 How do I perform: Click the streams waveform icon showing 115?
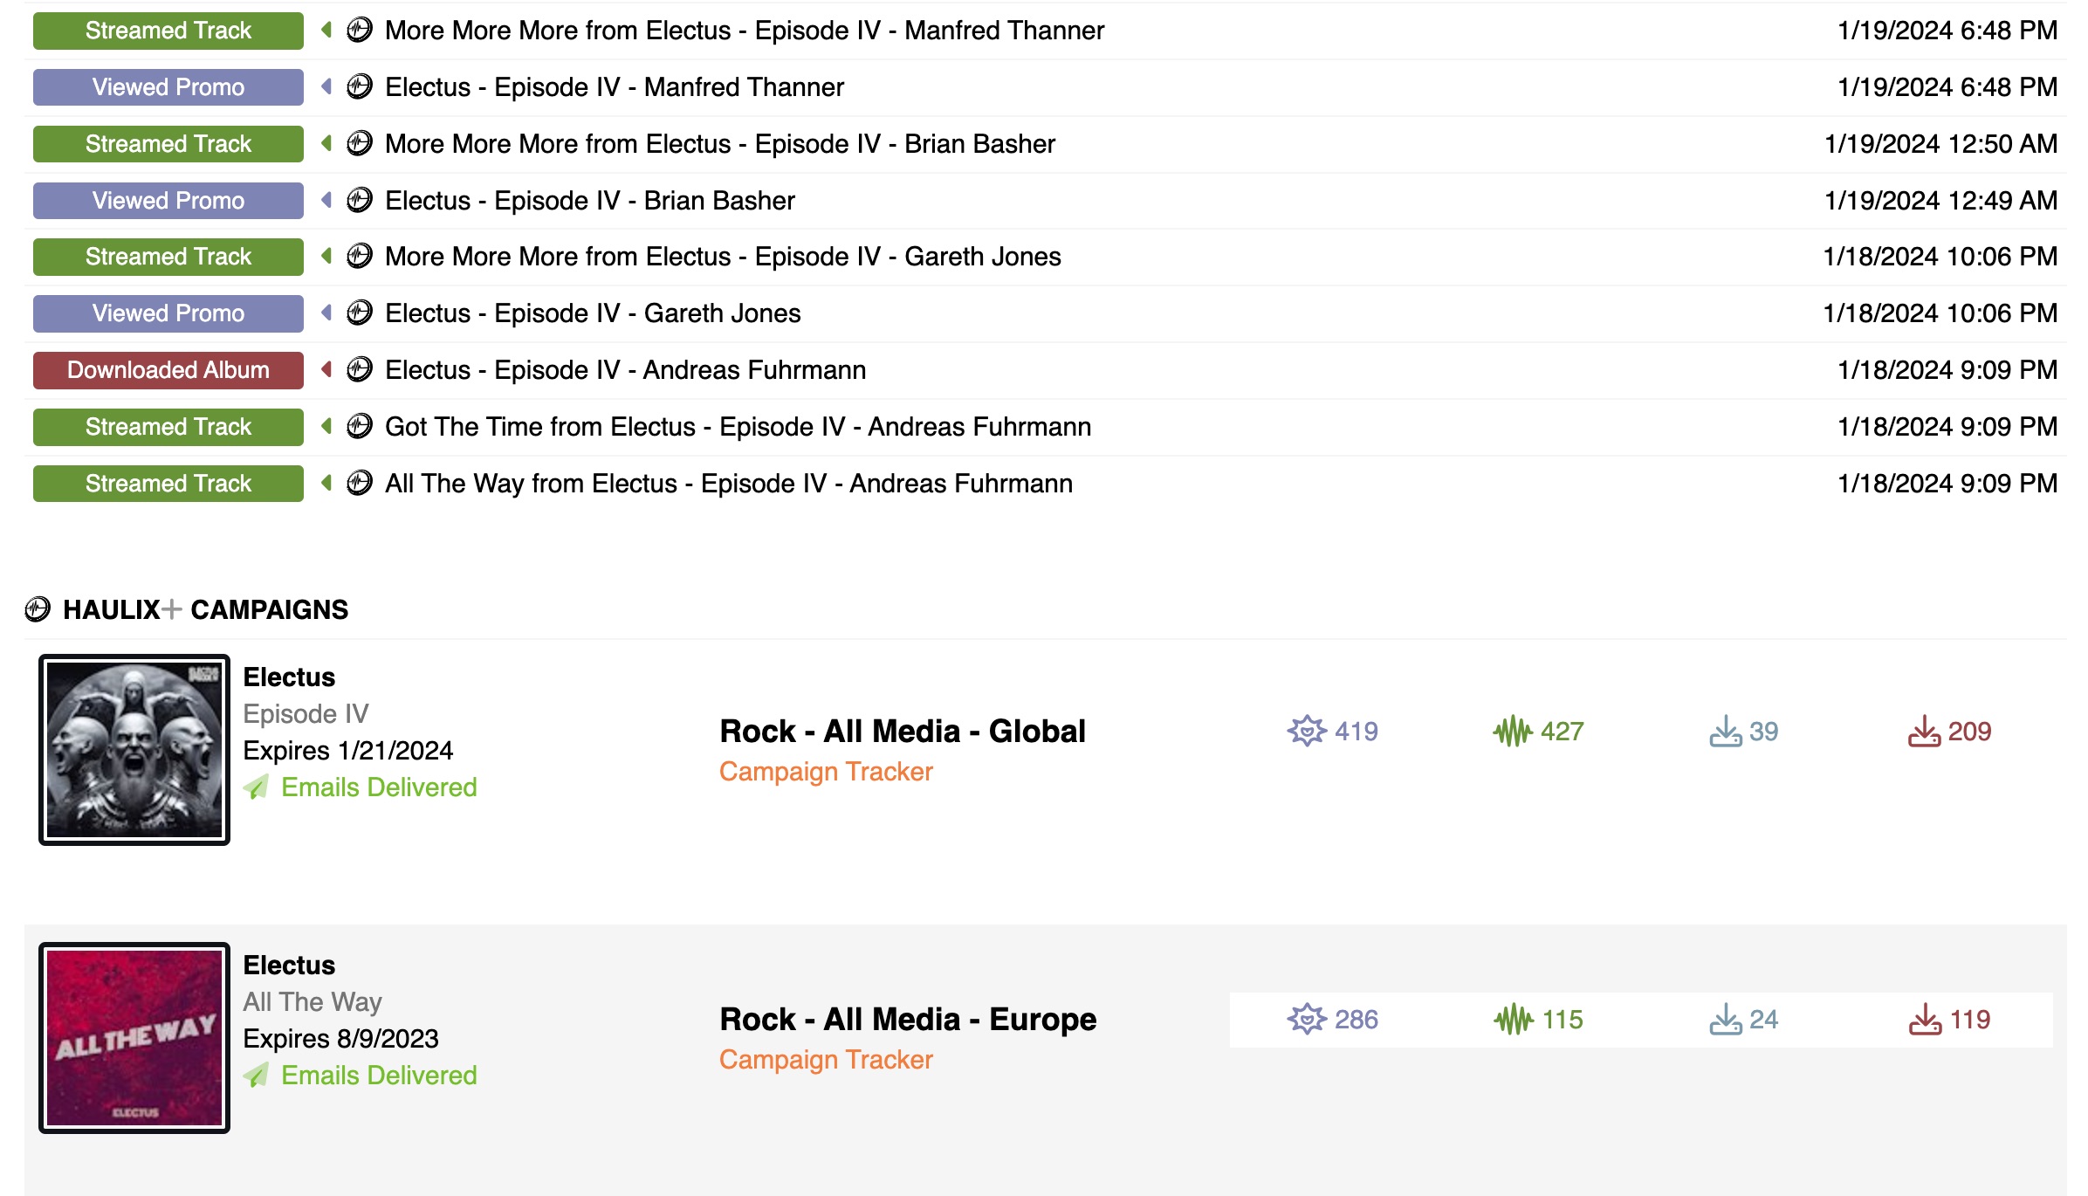1513,1019
